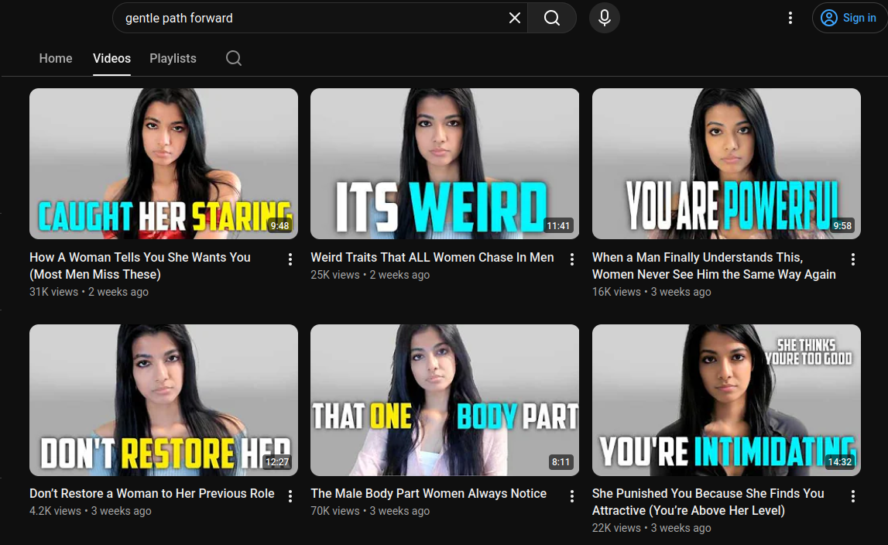
Task: Clear the search box with the X icon
Action: click(x=514, y=18)
